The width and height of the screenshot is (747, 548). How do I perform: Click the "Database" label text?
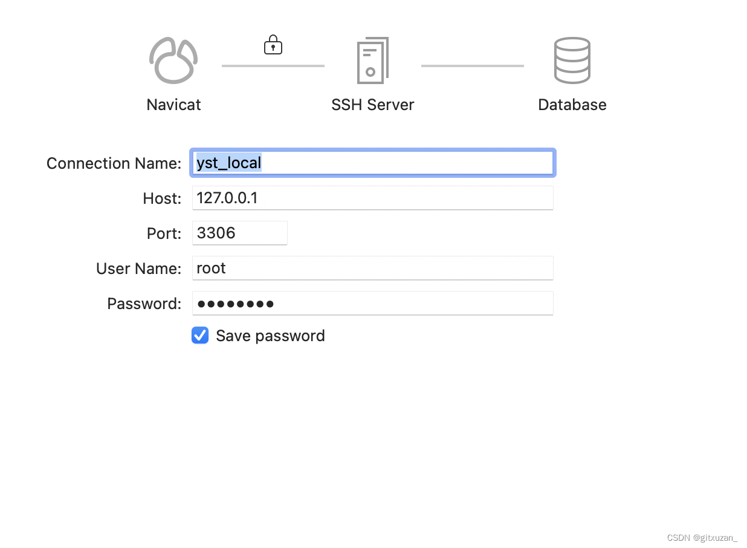[x=572, y=105]
